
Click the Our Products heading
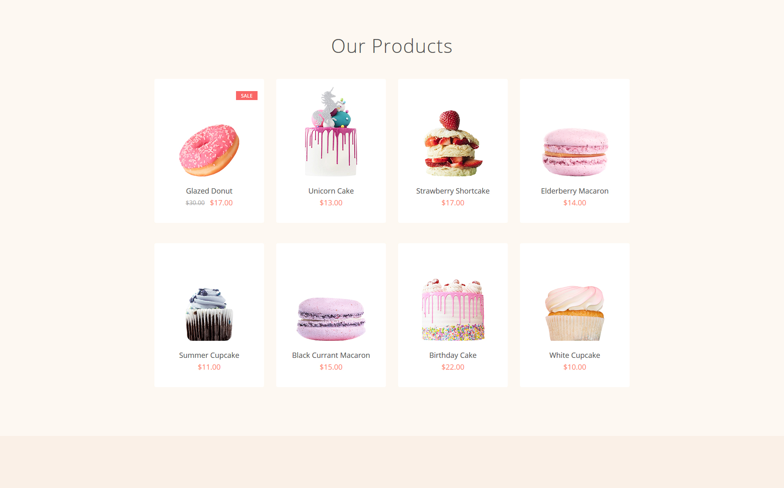pos(392,46)
